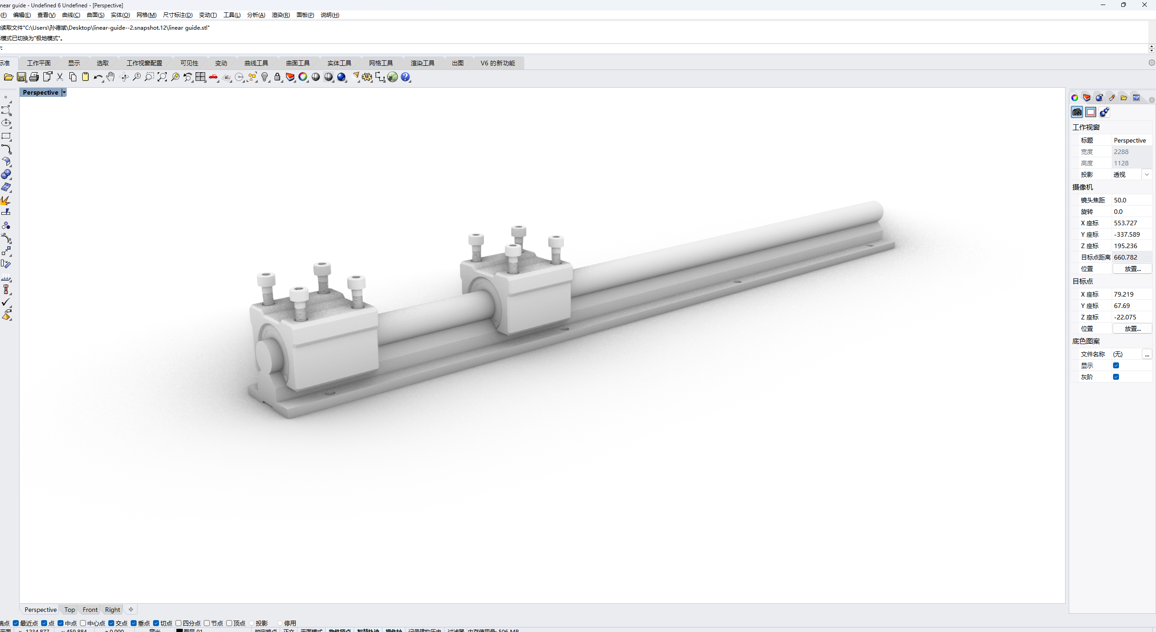Click the Dimension tool icon
Screen dimensions: 1156x632
point(380,77)
